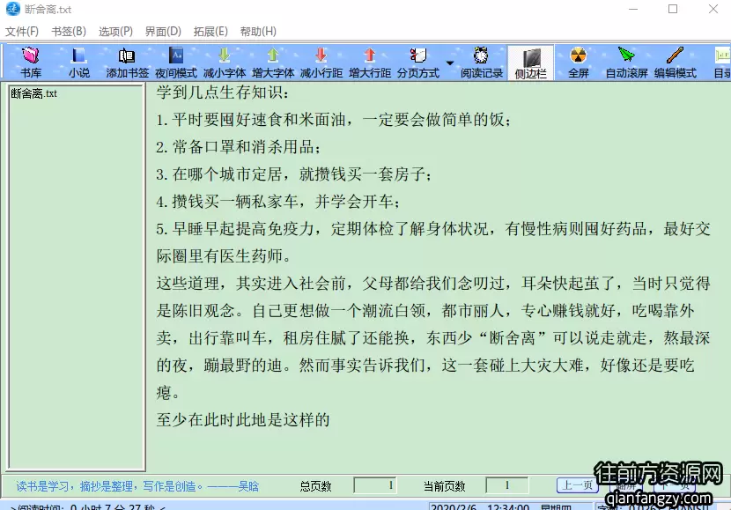Expand the 分页方式 dropdown arrow
The width and height of the screenshot is (731, 510).
450,63
